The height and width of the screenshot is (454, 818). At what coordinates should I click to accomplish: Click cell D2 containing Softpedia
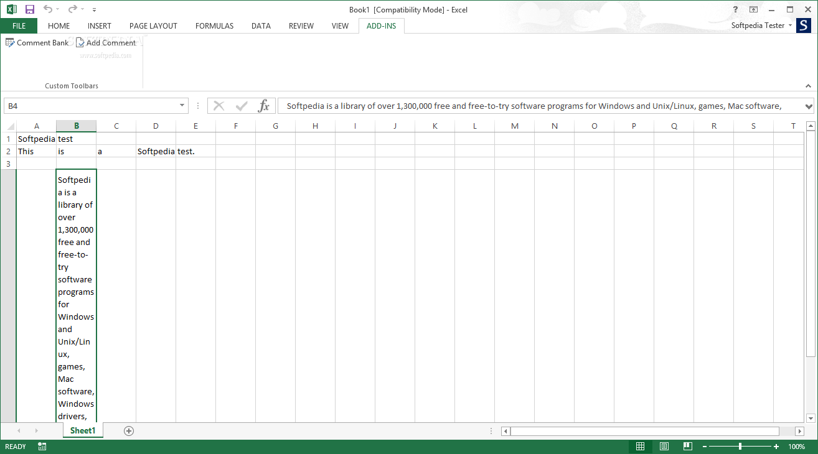156,151
